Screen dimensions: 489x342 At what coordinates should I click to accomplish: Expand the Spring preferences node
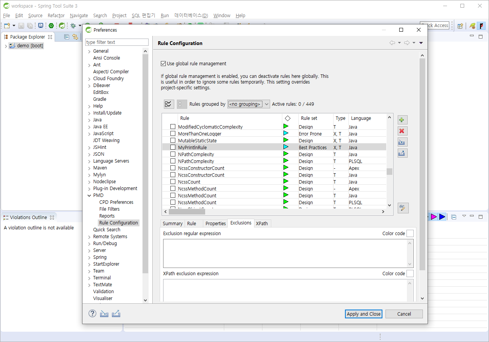click(89, 257)
